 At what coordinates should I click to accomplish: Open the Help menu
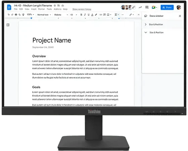point(65,9)
